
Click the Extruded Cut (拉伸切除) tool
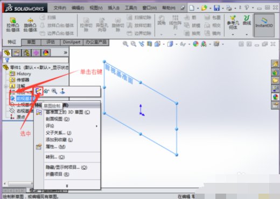click(x=86, y=25)
